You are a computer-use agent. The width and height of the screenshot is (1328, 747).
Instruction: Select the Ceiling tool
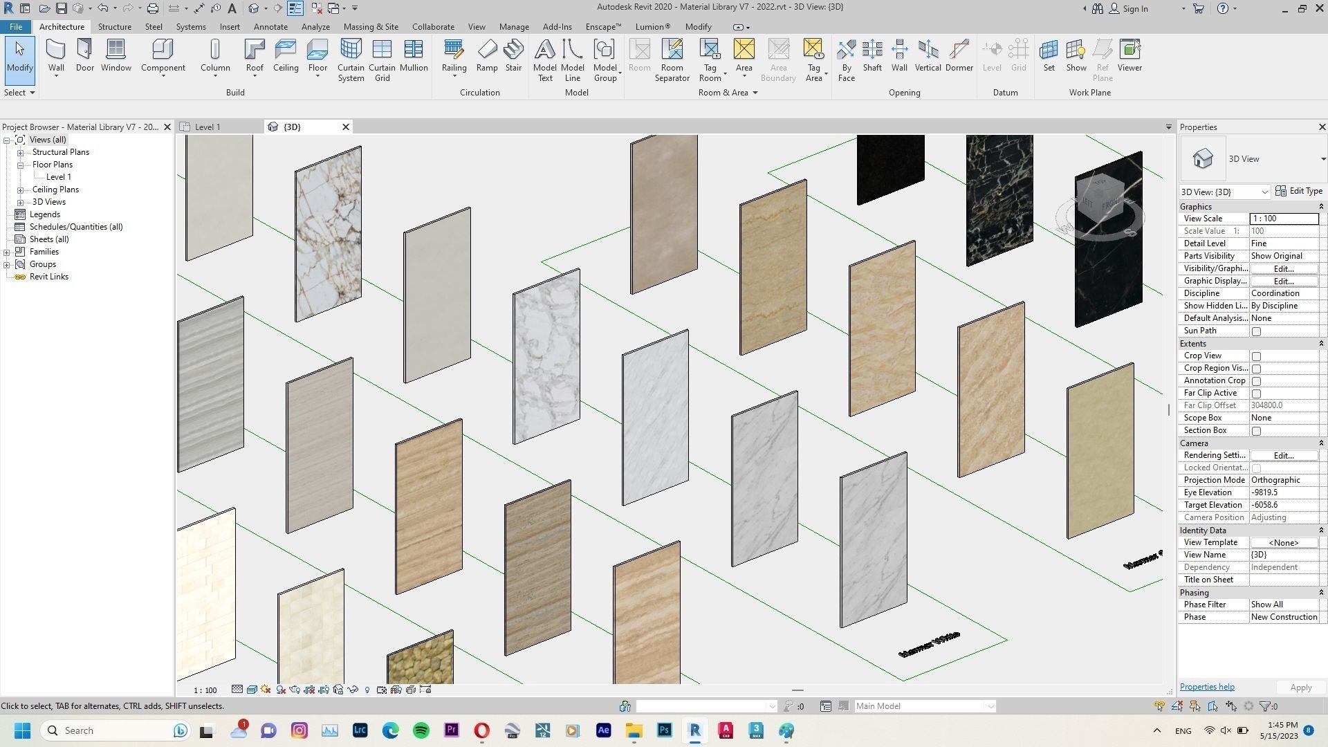pyautogui.click(x=286, y=55)
